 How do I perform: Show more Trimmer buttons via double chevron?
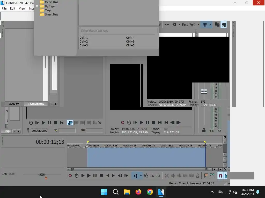100,123
